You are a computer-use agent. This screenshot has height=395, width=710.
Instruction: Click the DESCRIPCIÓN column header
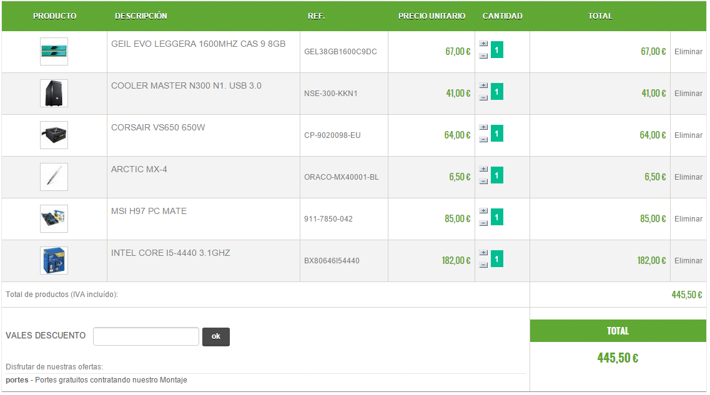pyautogui.click(x=141, y=16)
